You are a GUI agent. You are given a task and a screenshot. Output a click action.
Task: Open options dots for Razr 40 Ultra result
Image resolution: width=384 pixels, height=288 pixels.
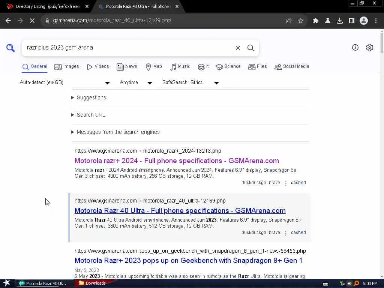pyautogui.click(x=286, y=233)
